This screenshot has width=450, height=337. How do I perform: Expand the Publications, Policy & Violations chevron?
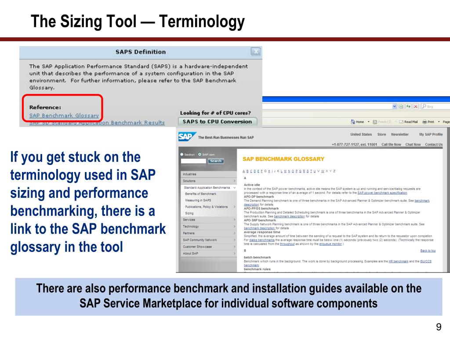[x=234, y=207]
